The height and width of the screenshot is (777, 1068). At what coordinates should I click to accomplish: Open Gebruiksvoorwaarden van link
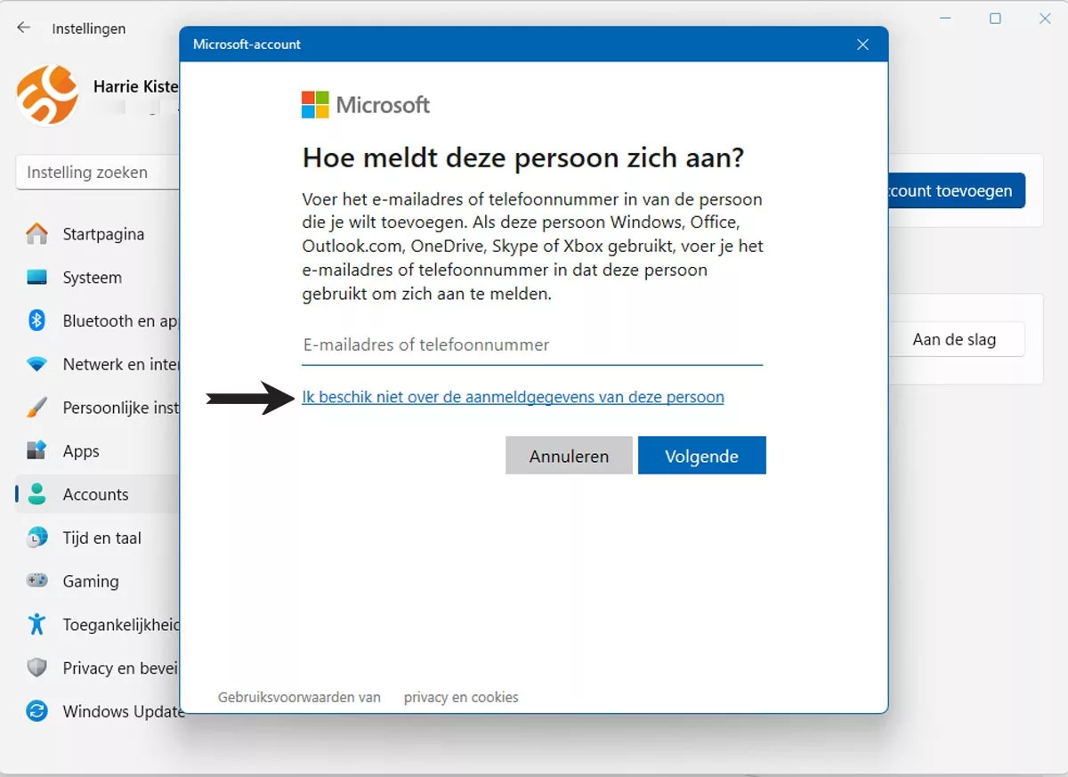point(299,698)
